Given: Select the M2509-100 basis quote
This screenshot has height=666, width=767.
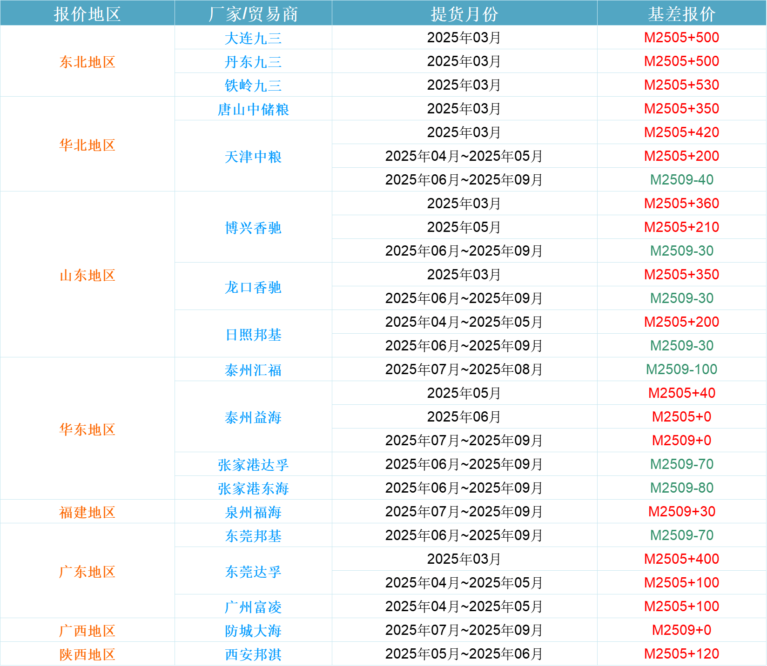Looking at the screenshot, I should pos(681,369).
